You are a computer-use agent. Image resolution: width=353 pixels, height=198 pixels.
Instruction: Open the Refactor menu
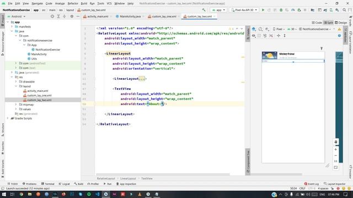click(73, 3)
